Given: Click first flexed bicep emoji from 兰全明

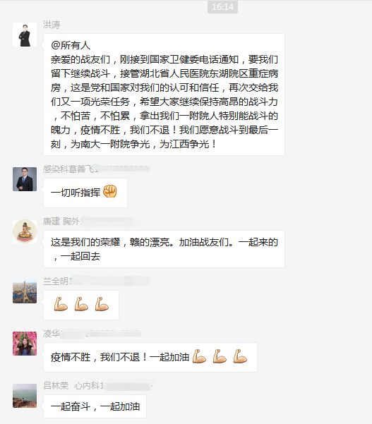Looking at the screenshot, I should point(61,304).
